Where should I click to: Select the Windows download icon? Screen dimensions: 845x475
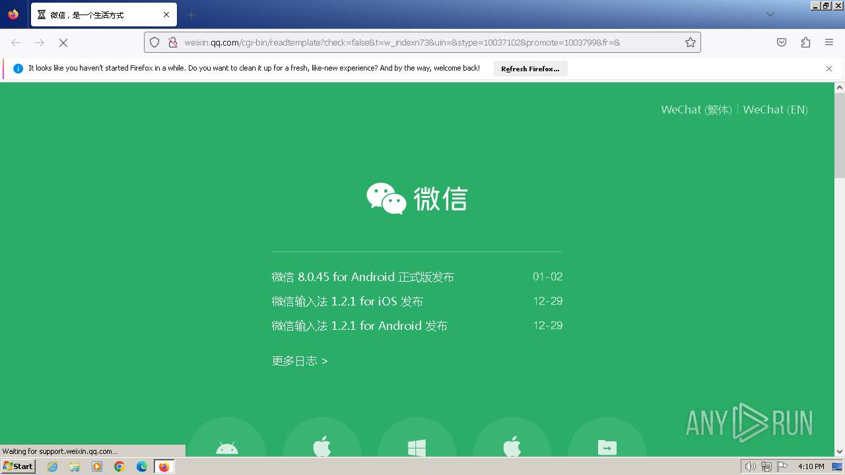[x=417, y=437]
